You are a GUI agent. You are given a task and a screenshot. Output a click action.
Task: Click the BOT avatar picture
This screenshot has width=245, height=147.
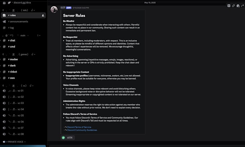pos(54,9)
